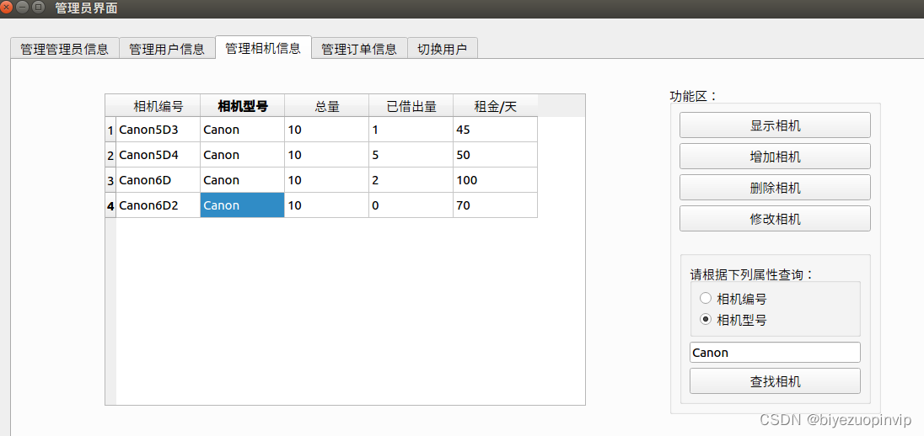Go to the 管理订单信息 tab
This screenshot has width=924, height=436.
(359, 48)
